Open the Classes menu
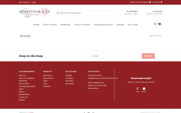The height and width of the screenshot is (113, 181). (x=120, y=25)
